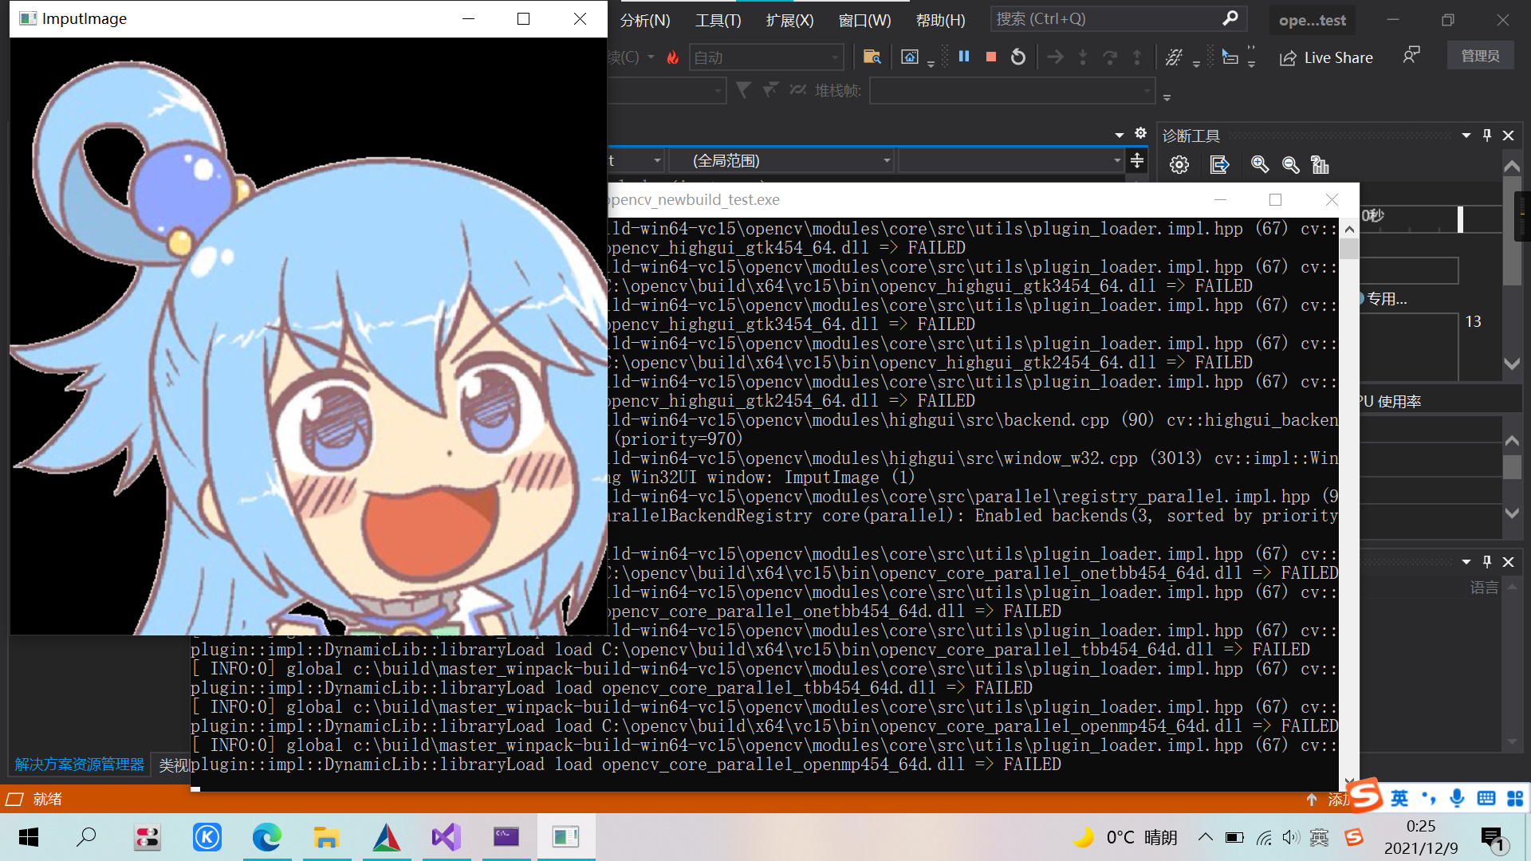
Task: Open lower right panel position dropdown
Action: (x=1466, y=562)
